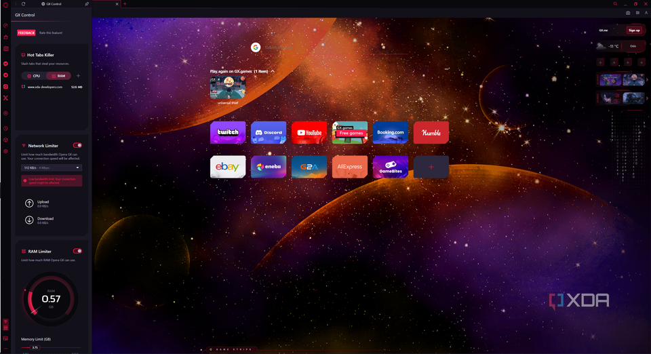Screen dimensions: 651x354
Task: Open the Discord speed dial tile
Action: (x=269, y=132)
